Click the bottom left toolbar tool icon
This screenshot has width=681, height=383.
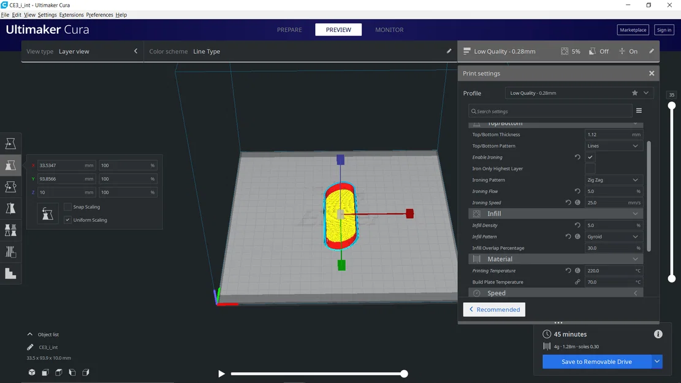[10, 273]
